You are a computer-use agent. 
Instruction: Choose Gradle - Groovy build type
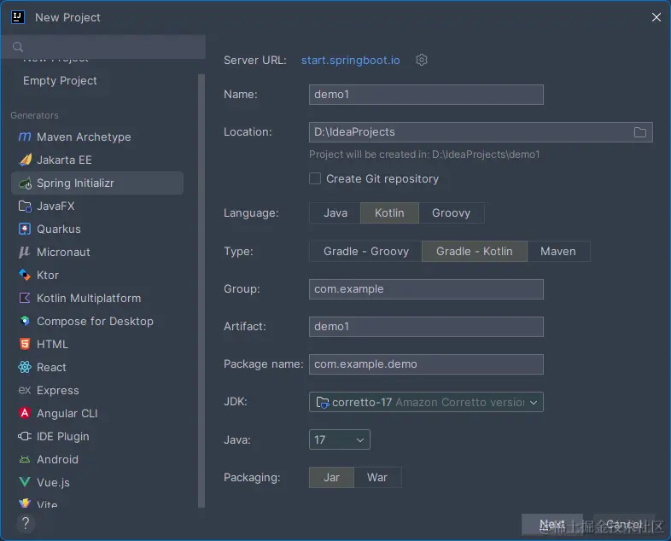(x=366, y=251)
